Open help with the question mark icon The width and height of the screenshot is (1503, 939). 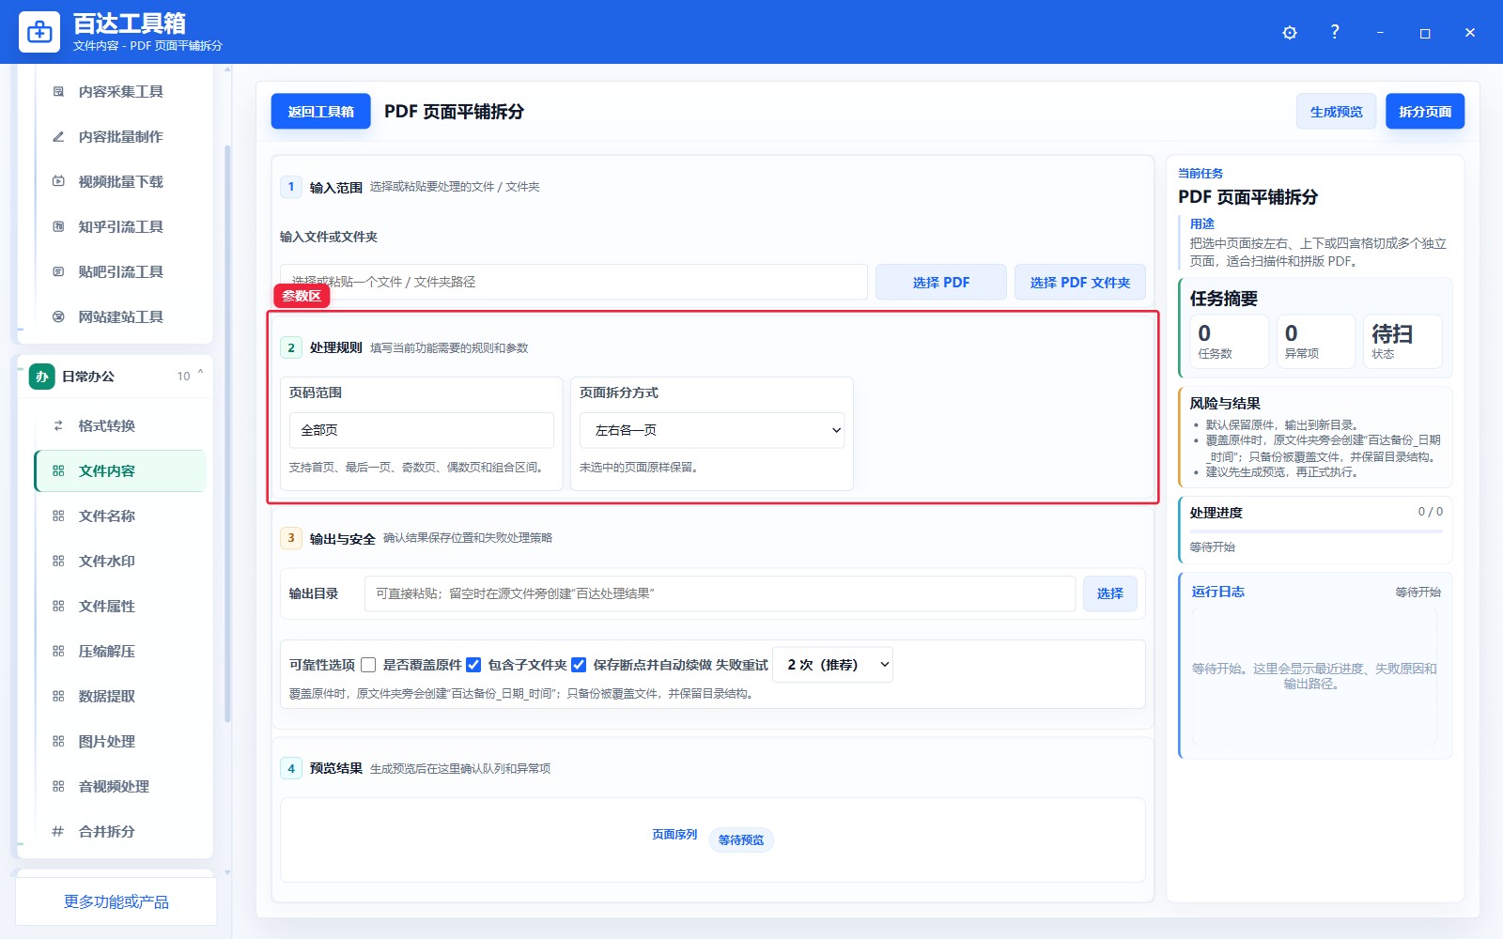coord(1335,32)
